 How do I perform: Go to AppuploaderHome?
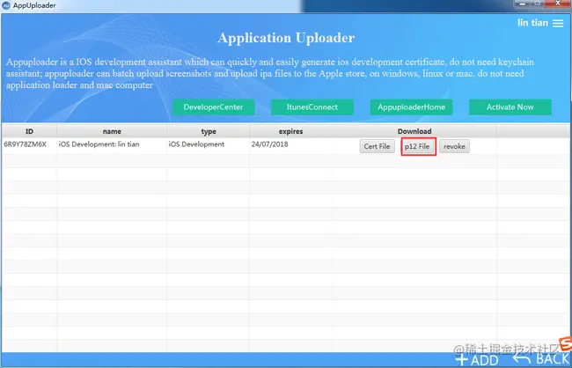(x=411, y=107)
